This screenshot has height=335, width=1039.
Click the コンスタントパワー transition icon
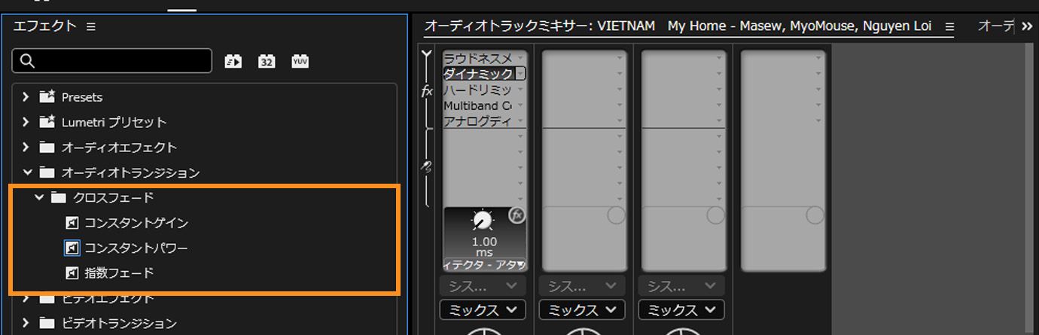(x=72, y=248)
